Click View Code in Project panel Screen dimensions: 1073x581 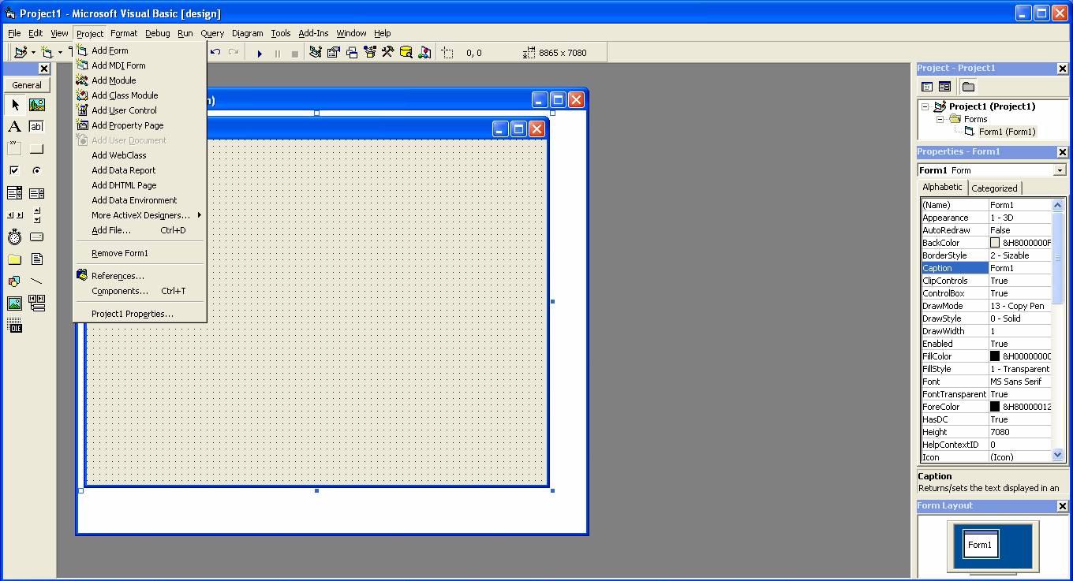[927, 87]
